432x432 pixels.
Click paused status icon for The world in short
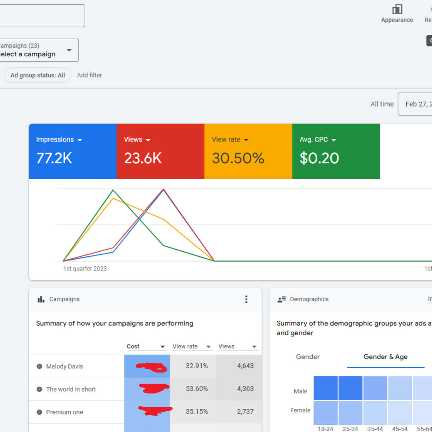39,389
